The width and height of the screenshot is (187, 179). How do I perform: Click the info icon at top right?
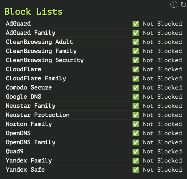click(x=174, y=4)
